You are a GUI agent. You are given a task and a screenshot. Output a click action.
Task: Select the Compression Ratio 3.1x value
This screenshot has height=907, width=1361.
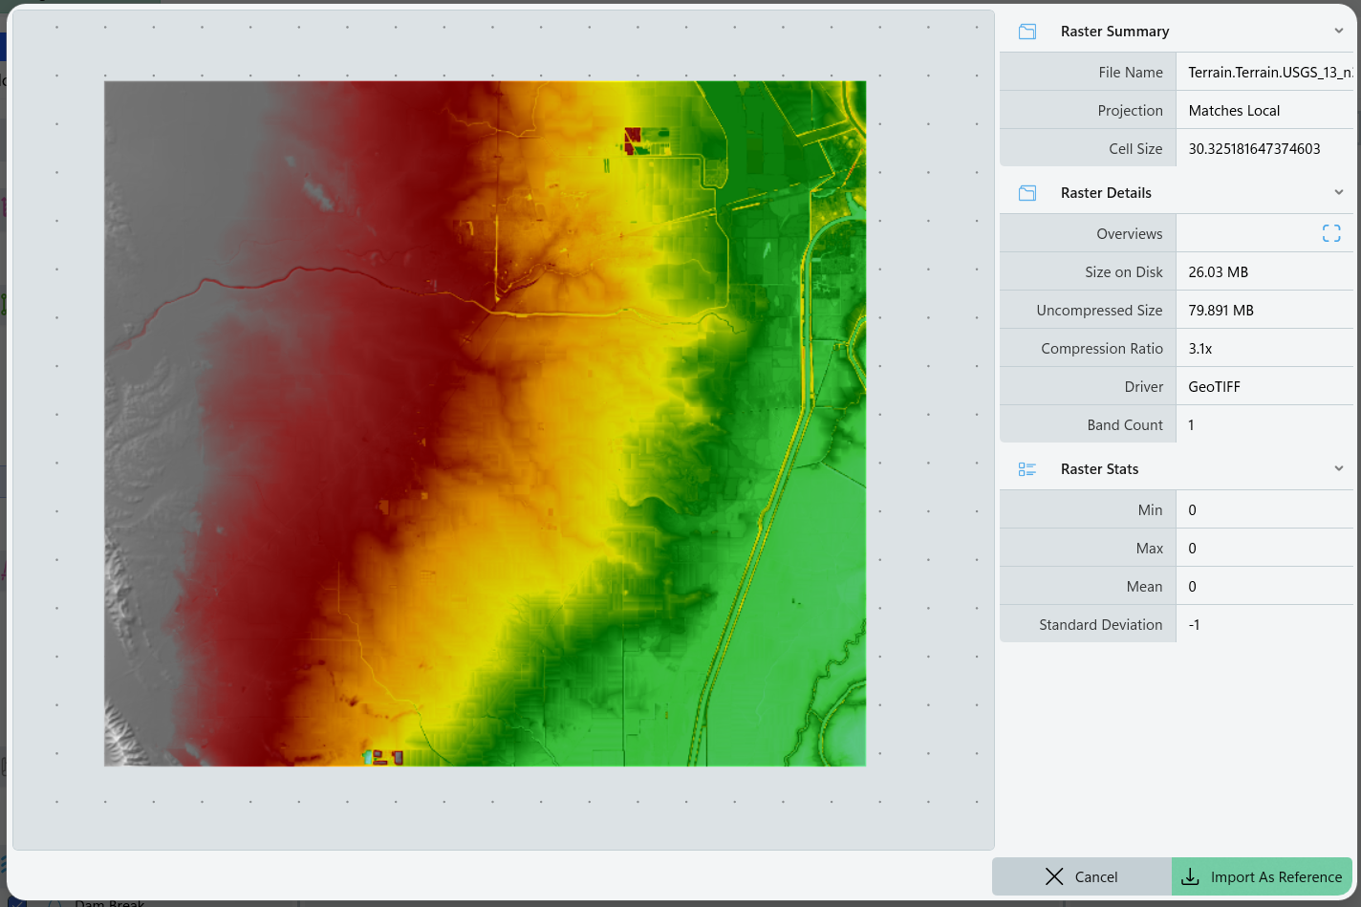1200,349
